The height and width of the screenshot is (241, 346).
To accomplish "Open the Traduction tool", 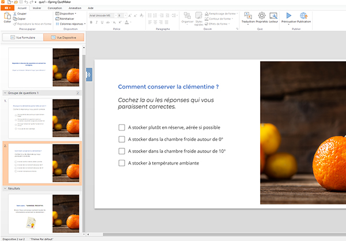I will 248,17.
